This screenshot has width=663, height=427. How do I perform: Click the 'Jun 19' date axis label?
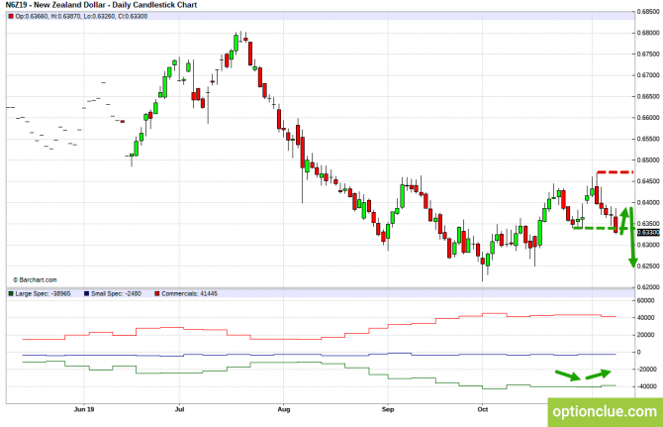84,409
